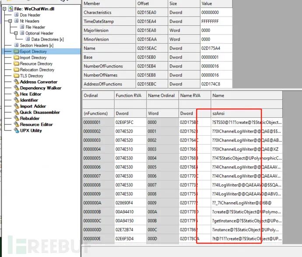This screenshot has height=257, width=302.
Task: Click the Section Headers page icon
Action: [16, 45]
